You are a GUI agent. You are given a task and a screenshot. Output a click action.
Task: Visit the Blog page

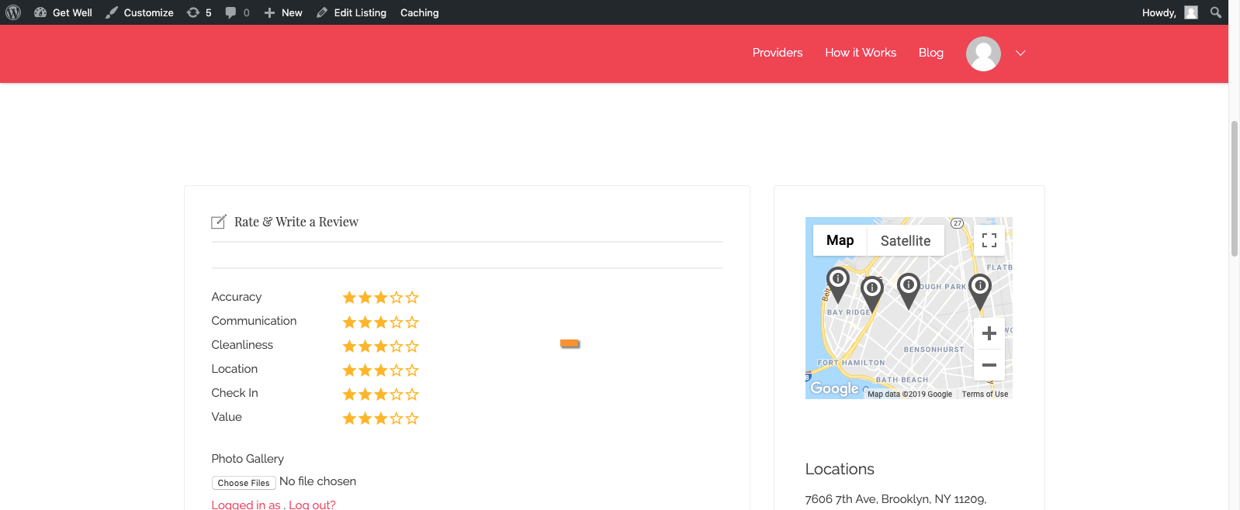[x=931, y=53]
